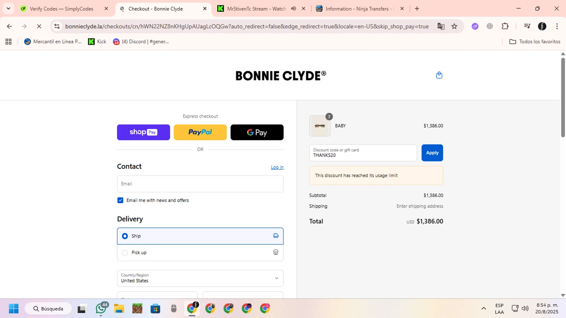Open the media controls icon
Image resolution: width=566 pixels, height=318 pixels.
(x=527, y=26)
